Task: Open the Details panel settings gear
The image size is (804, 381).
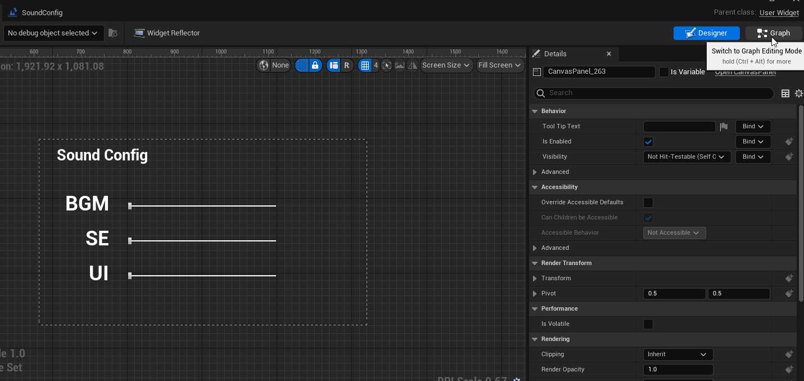Action: click(x=798, y=93)
